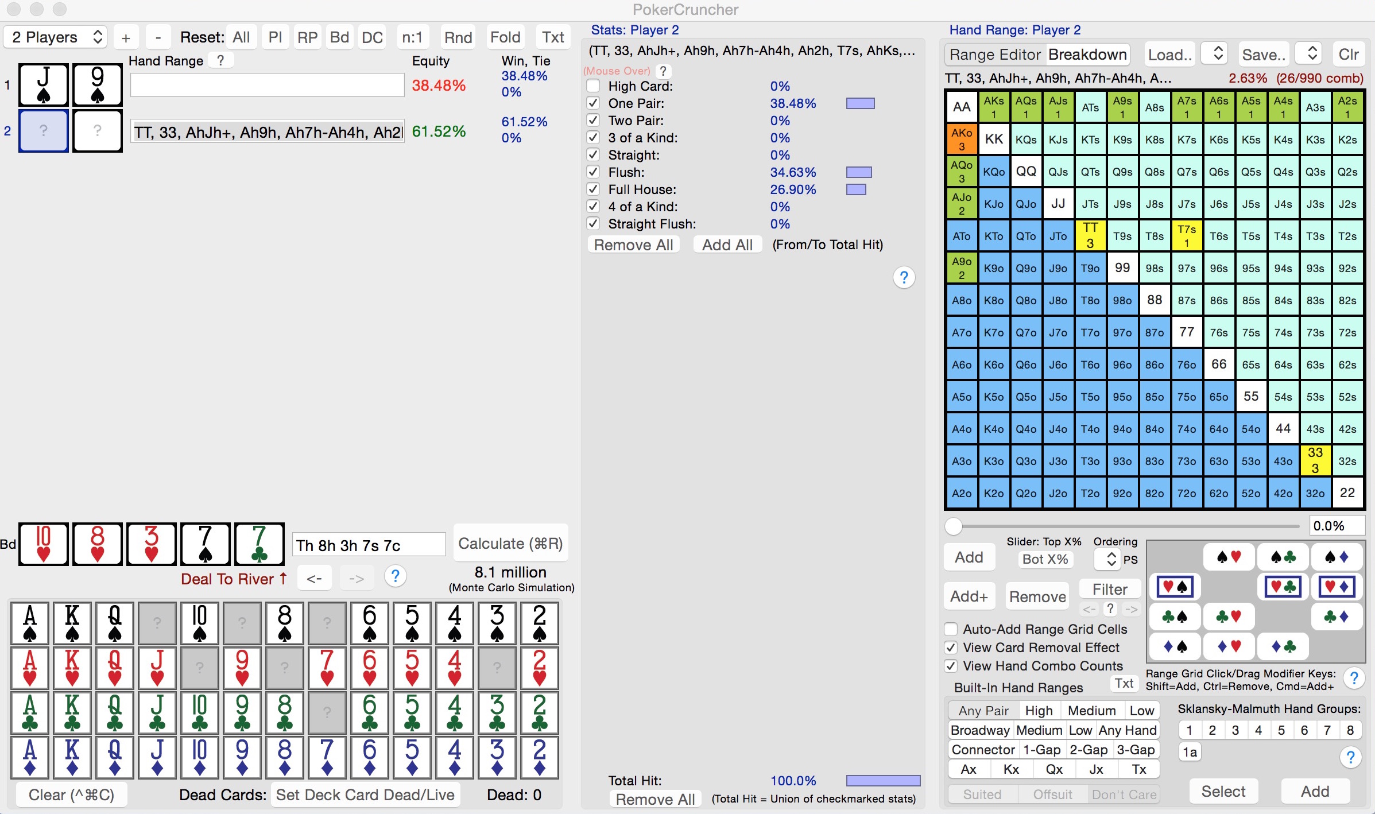Image resolution: width=1375 pixels, height=814 pixels.
Task: Select Player 2's first unknown card slot
Action: pos(44,130)
